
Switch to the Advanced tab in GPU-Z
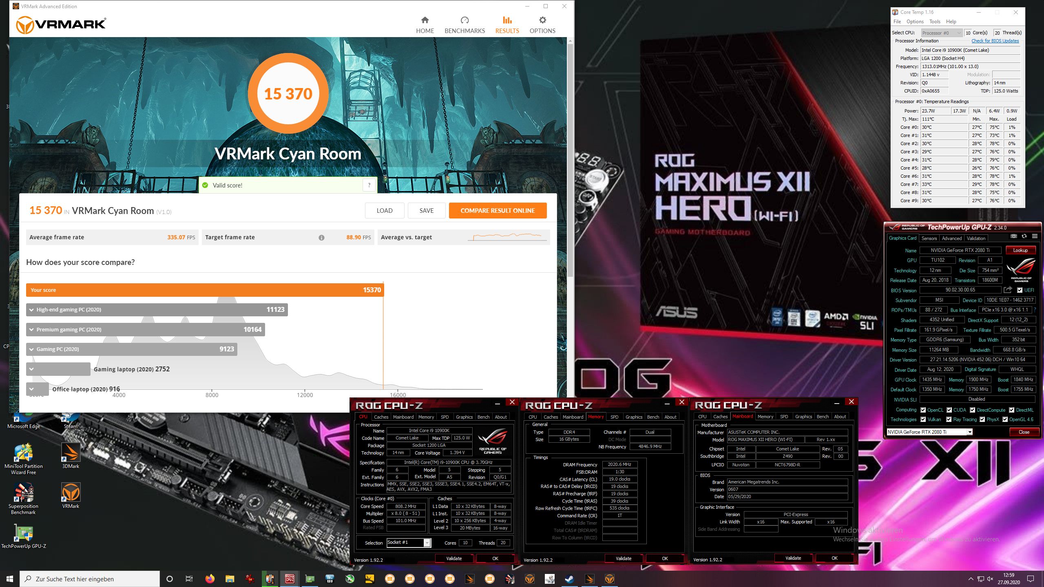(x=951, y=238)
